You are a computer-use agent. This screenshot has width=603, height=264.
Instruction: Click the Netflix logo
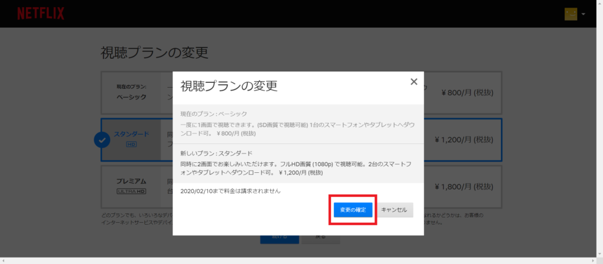41,14
